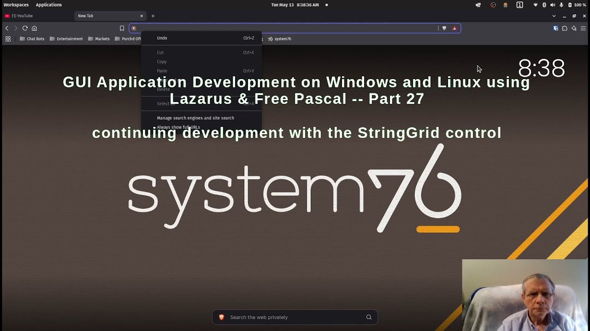Viewport: 590px width, 331px height.
Task: Bookmark this page with the bookmark icon
Action: pyautogui.click(x=122, y=28)
